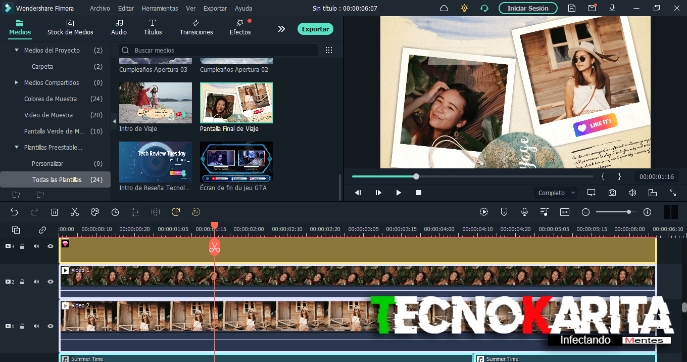This screenshot has height=362, width=687.
Task: Open the advanced edit sliders icon
Action: 135,212
